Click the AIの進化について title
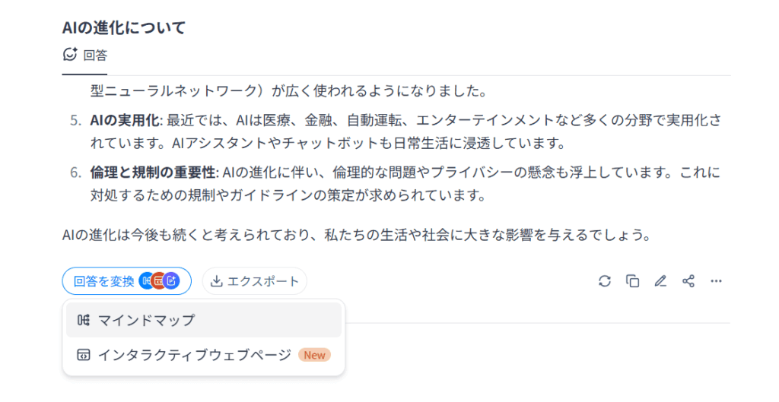 coord(124,27)
